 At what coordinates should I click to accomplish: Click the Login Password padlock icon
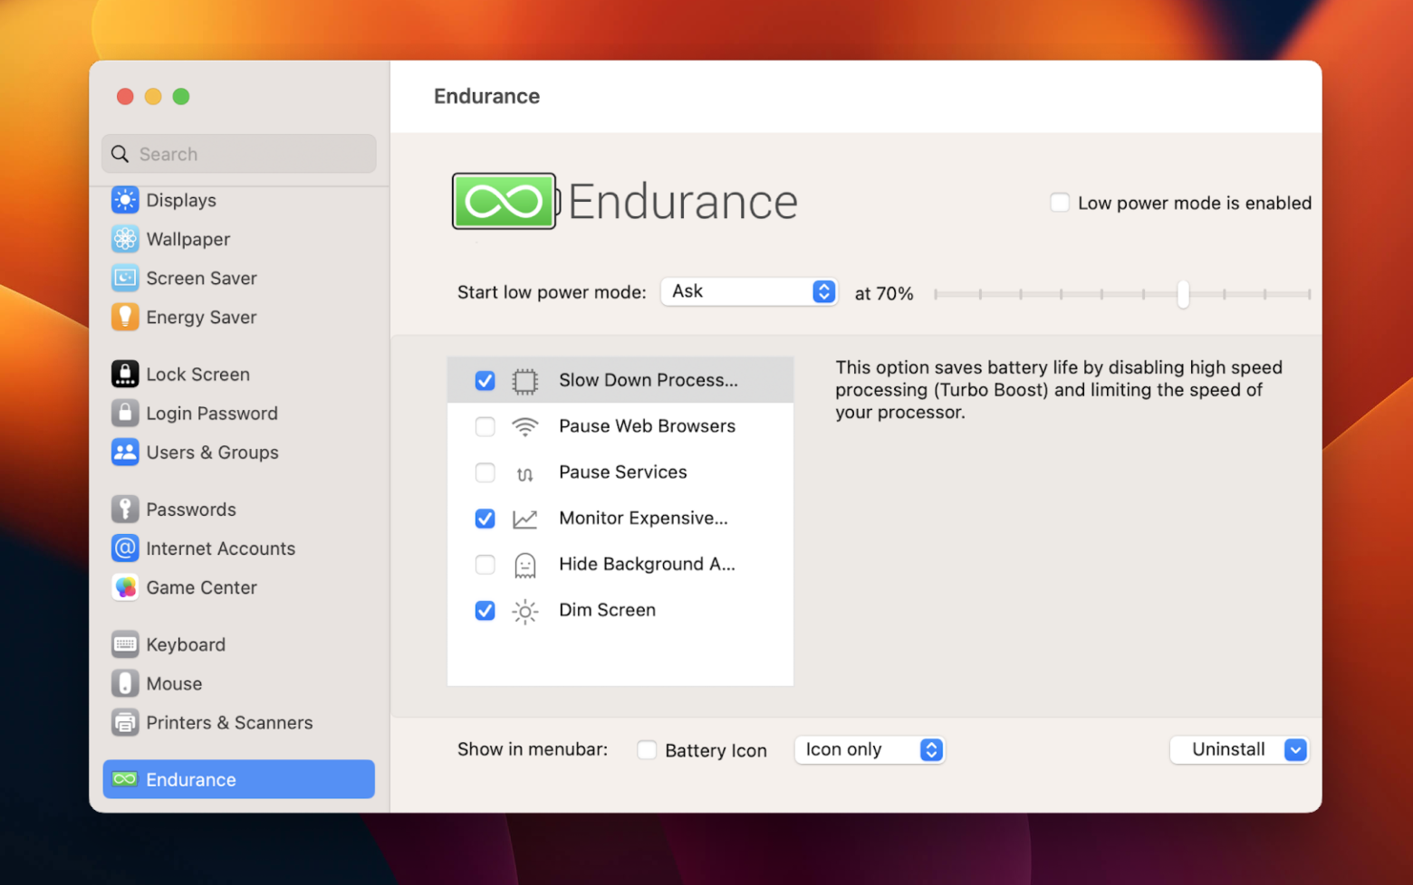click(125, 413)
